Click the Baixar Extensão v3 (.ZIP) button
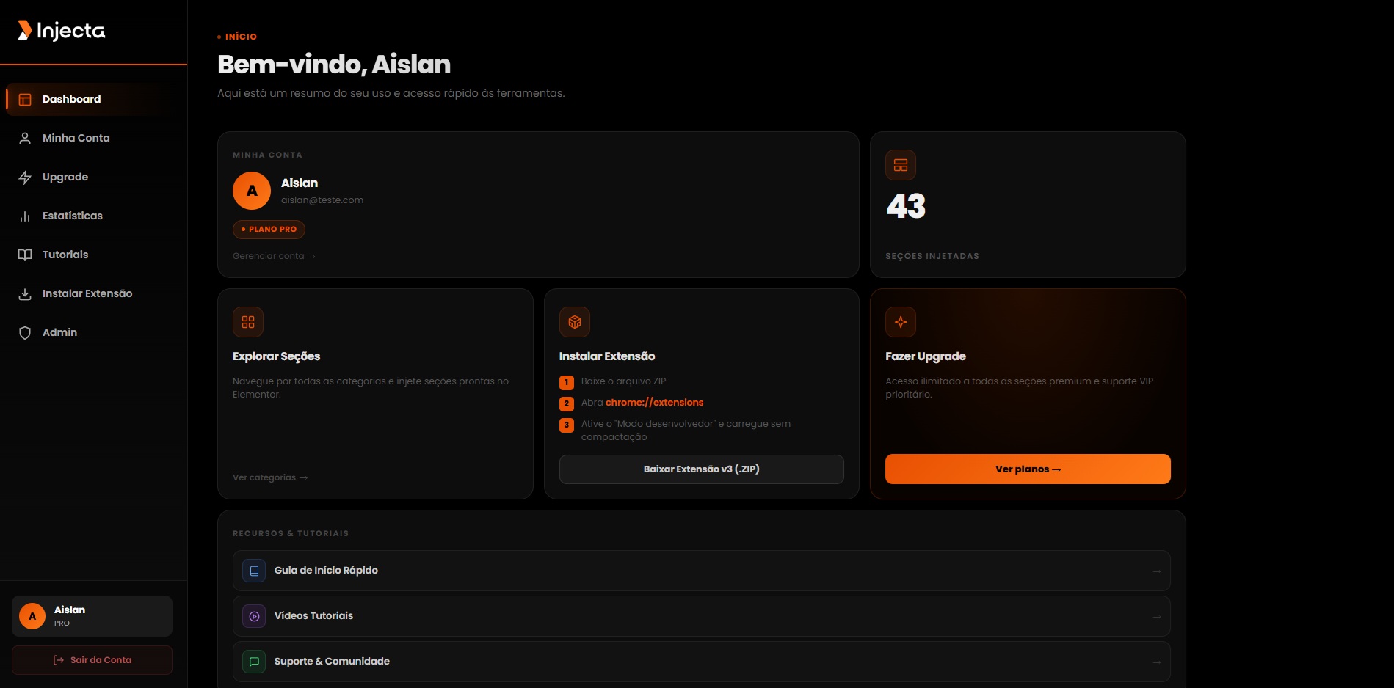The height and width of the screenshot is (688, 1394). pyautogui.click(x=700, y=469)
